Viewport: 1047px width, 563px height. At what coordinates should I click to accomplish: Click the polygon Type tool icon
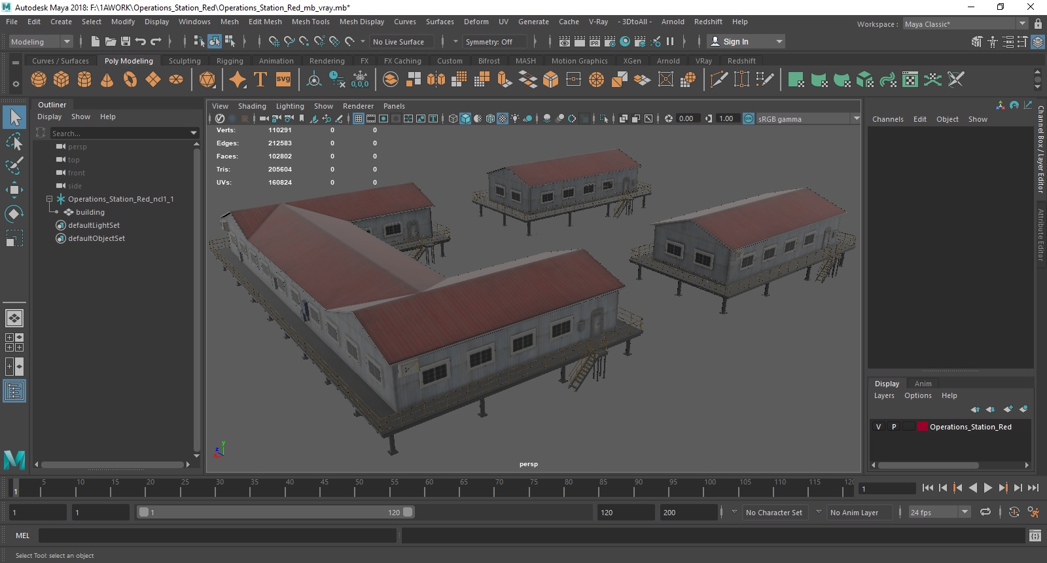260,80
